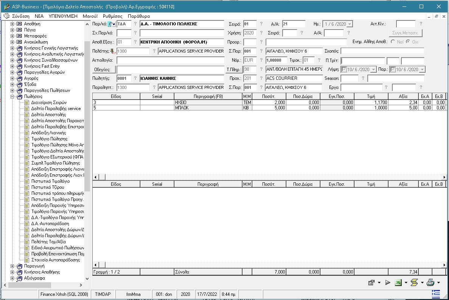Open the Ημ. date dropdown

[350, 24]
